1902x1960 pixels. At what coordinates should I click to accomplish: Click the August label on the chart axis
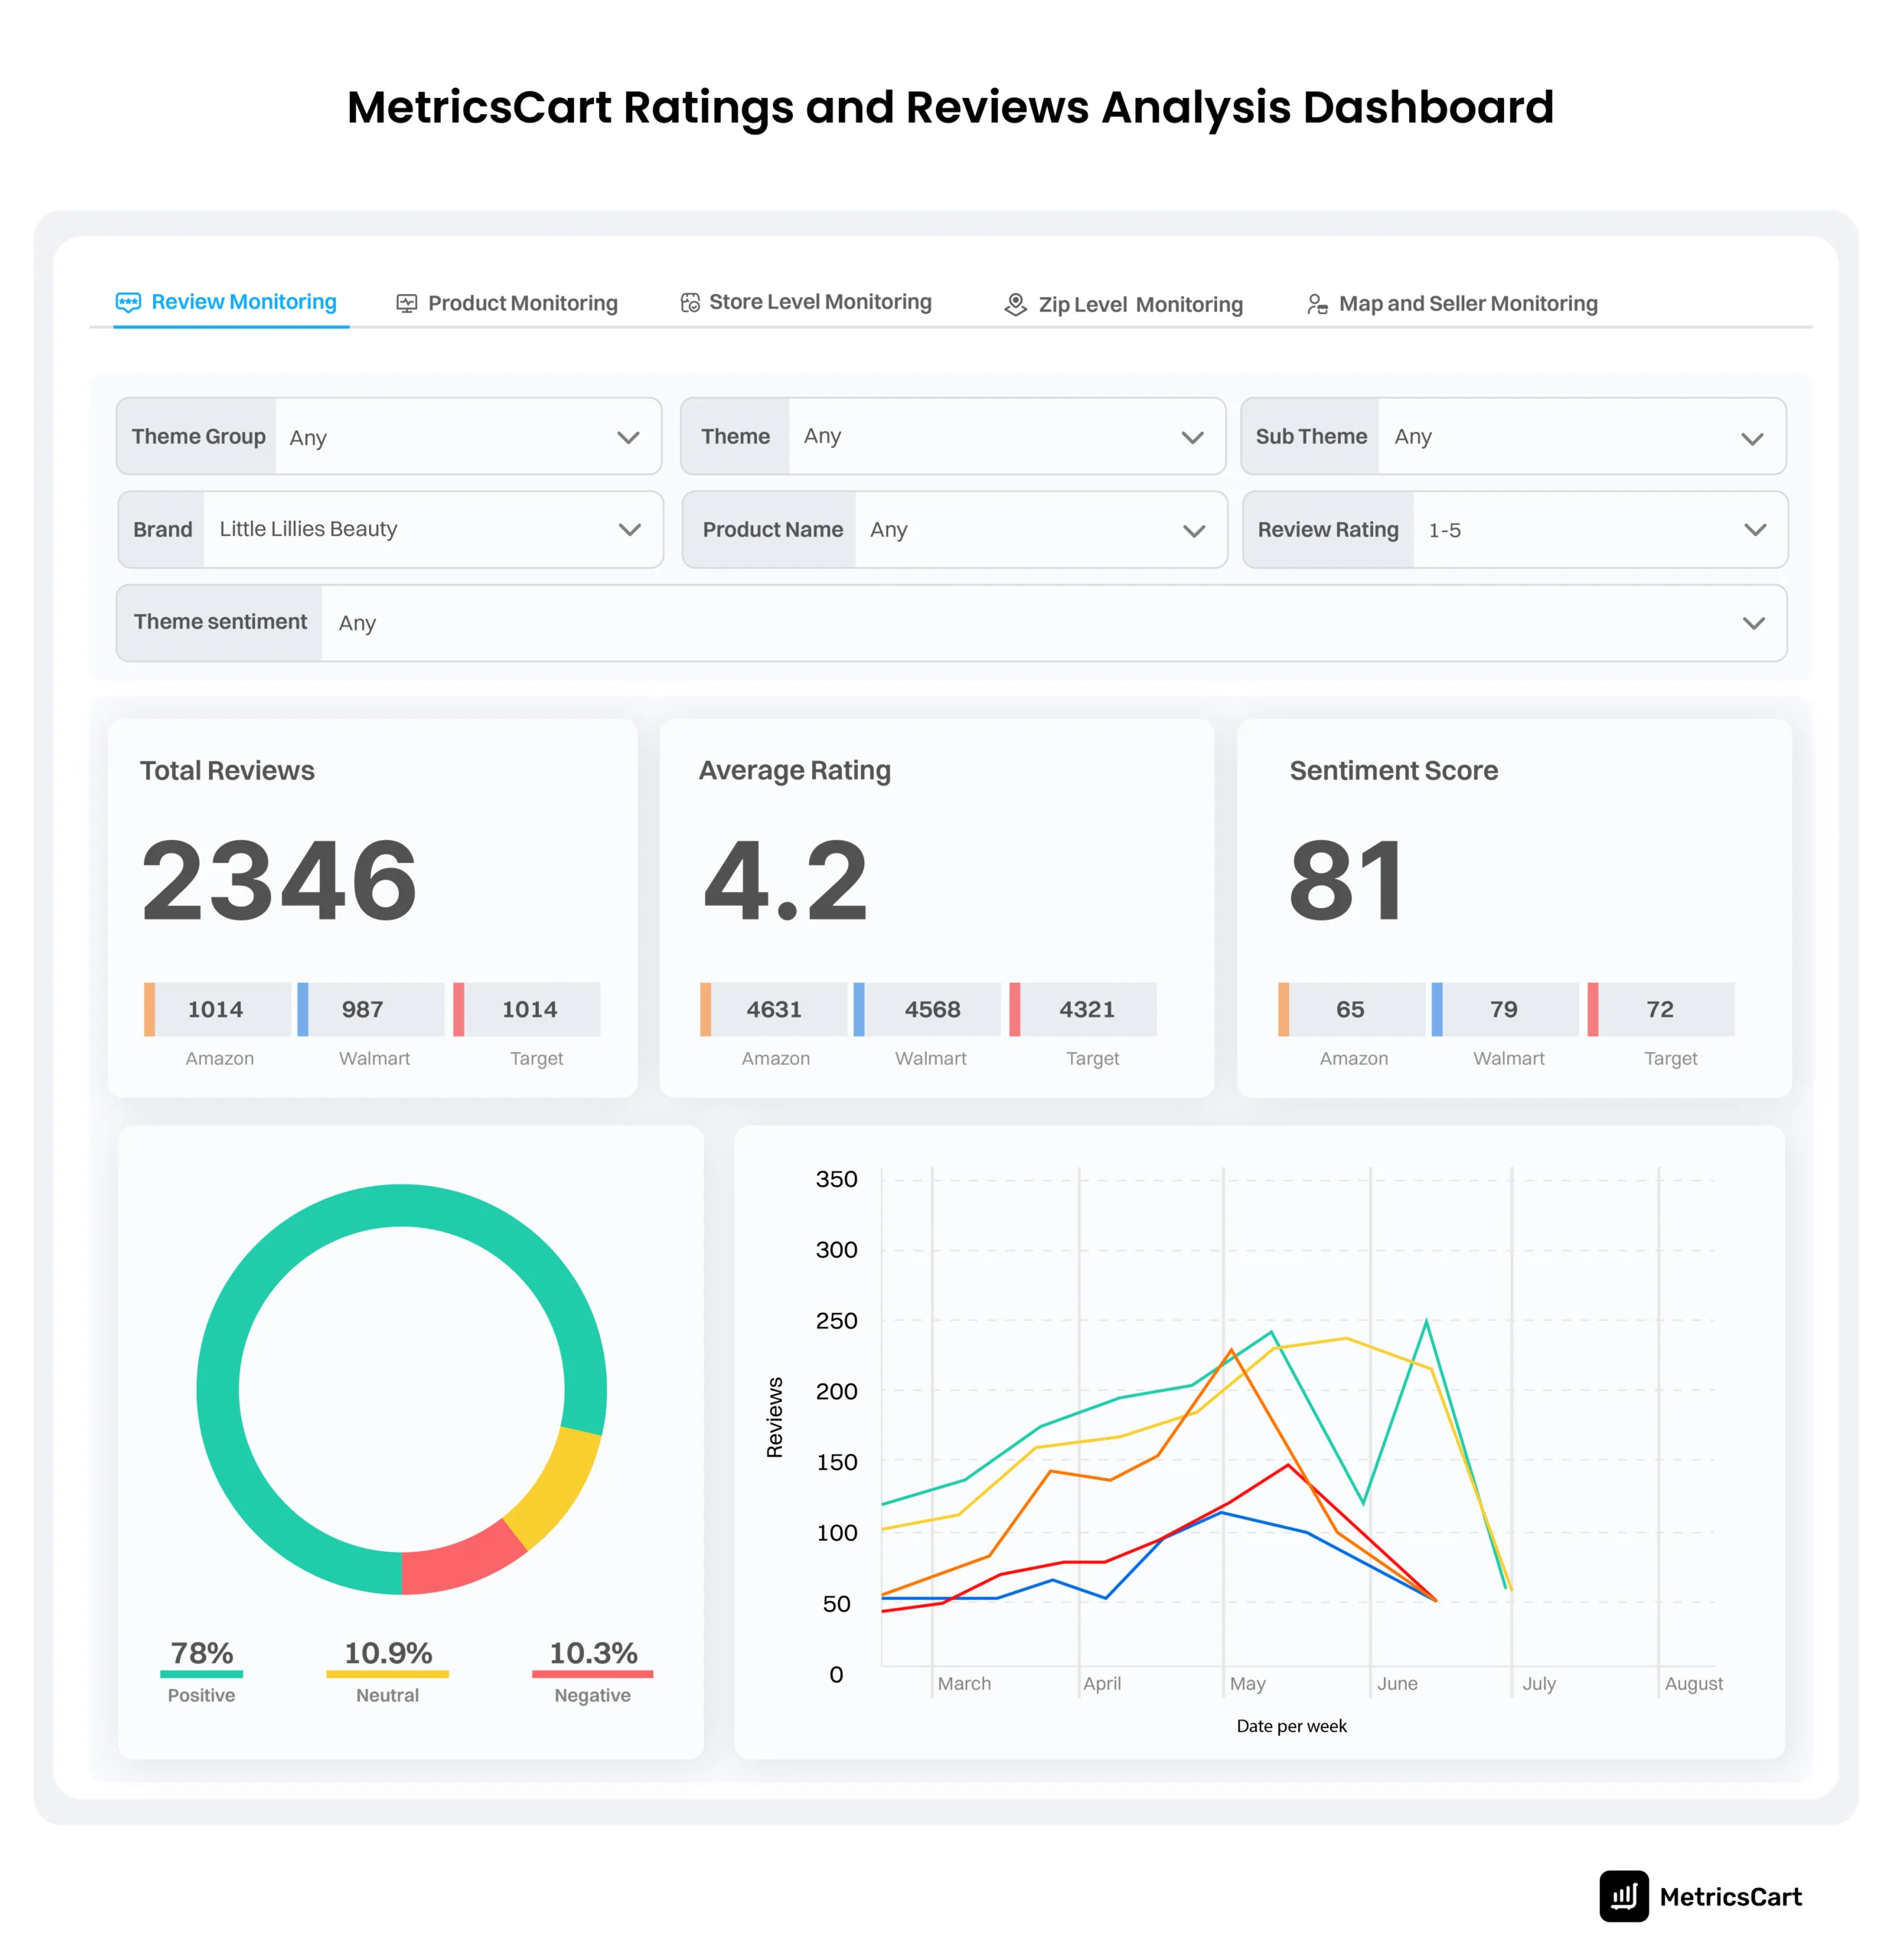1693,1683
